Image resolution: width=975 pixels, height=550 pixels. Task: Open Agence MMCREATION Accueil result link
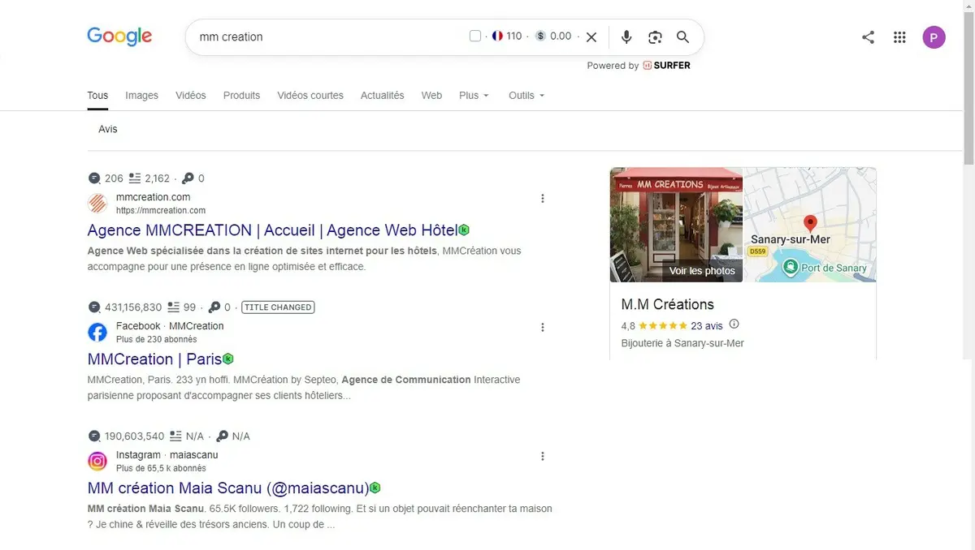pos(272,230)
